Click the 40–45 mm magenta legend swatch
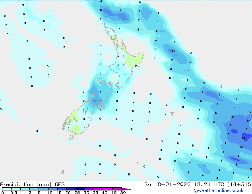Screen dimensions: 252x194 tap(108, 189)
